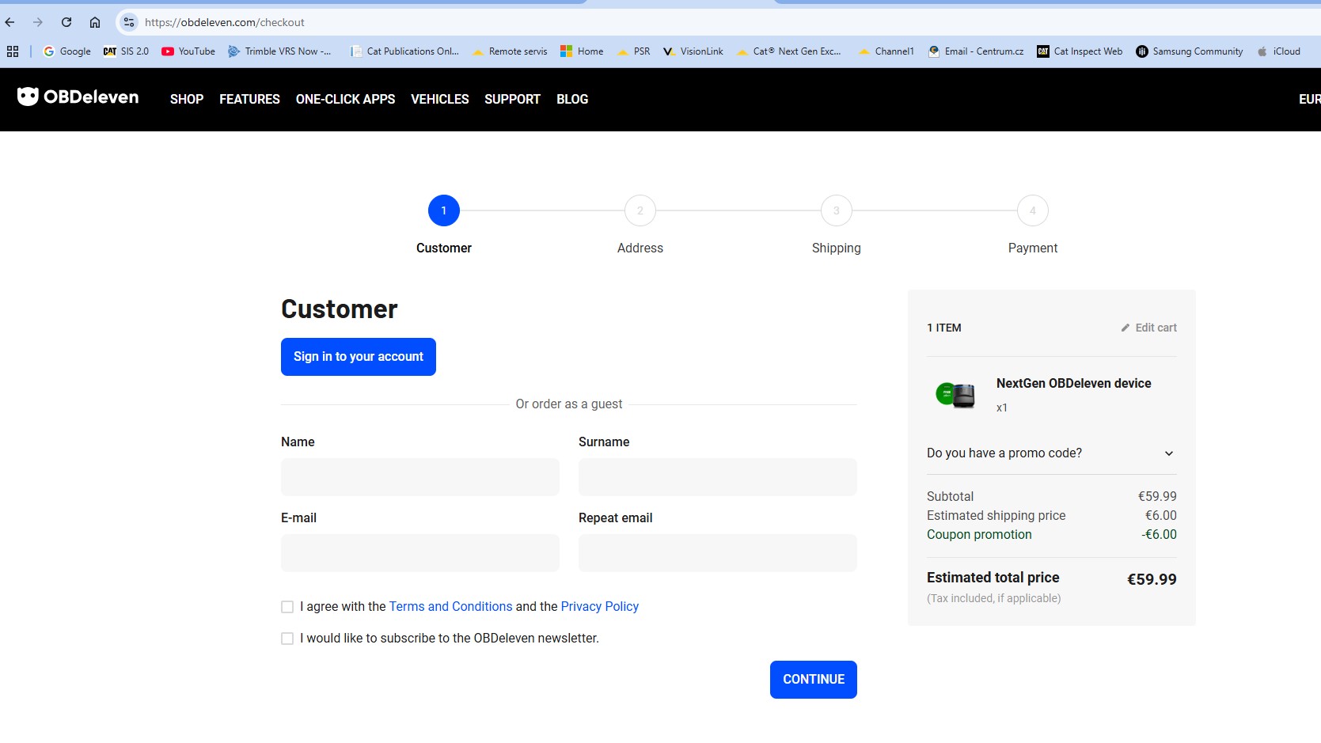Click the OBDeleven logo

78,97
